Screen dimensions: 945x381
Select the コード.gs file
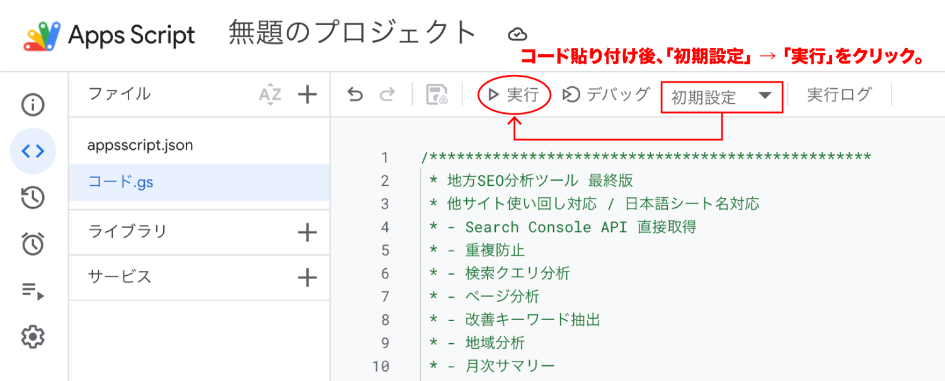[121, 183]
